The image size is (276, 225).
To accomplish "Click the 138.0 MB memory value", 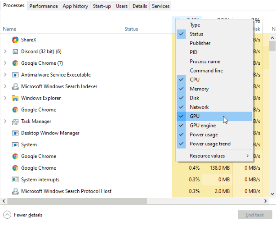I will 220,168.
